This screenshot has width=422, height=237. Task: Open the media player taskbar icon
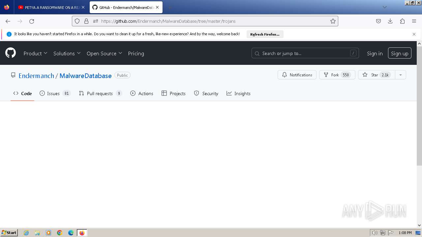pos(48,233)
